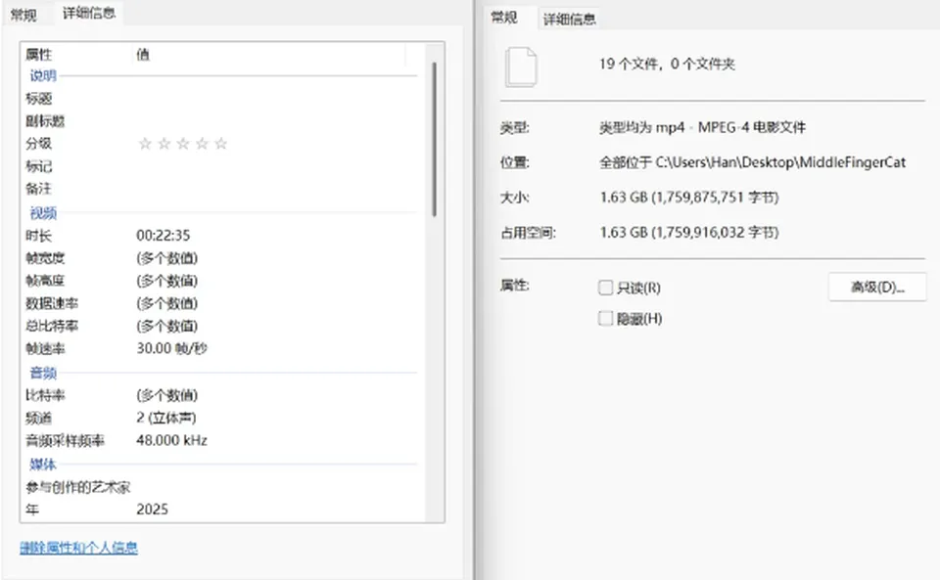The height and width of the screenshot is (580, 940).
Task: Click the 帧高度 row's (多个数值) value
Action: pyautogui.click(x=166, y=281)
